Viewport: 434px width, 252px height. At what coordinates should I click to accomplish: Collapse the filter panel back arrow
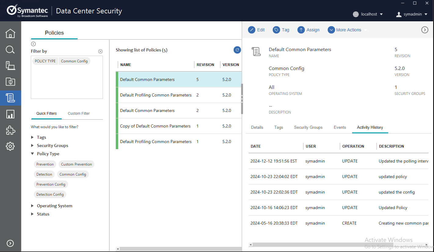[33, 44]
